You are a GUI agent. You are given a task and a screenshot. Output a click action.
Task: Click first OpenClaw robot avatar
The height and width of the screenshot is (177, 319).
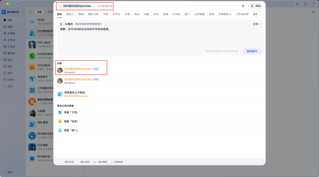coord(60,70)
